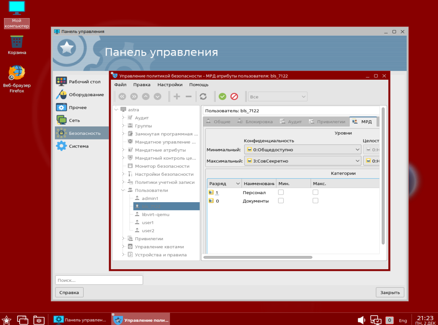
Task: Click the last-item double-right arrow toolbar icon
Action: click(134, 96)
